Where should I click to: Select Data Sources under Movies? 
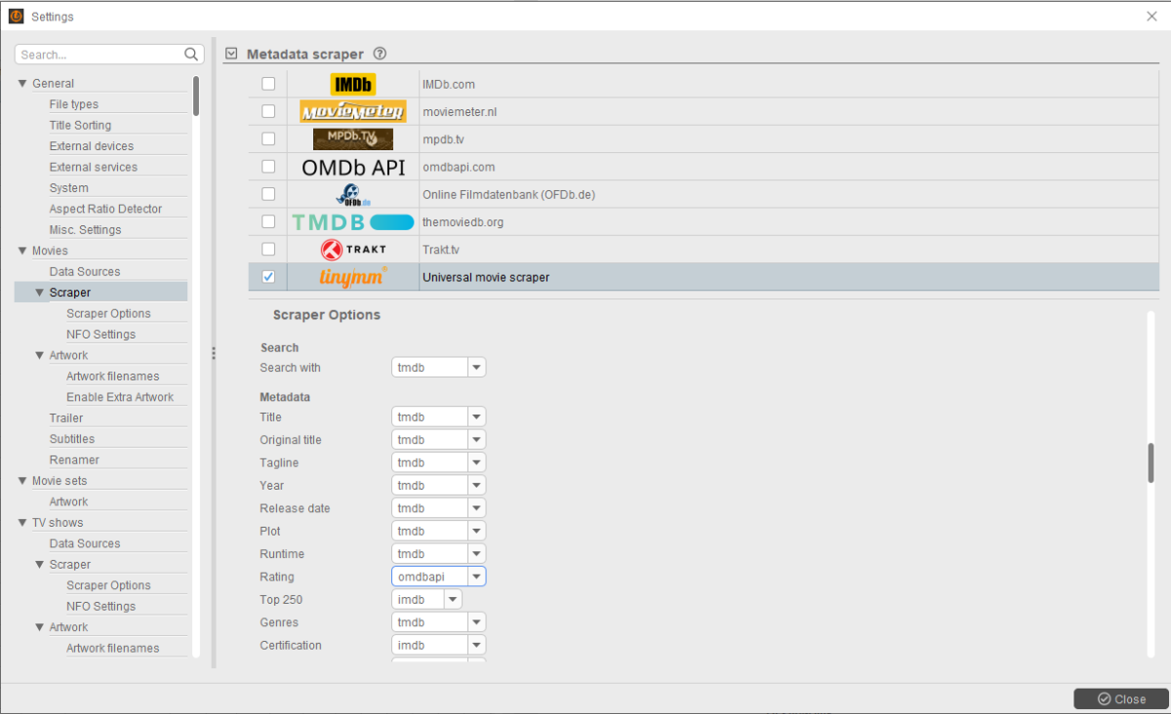click(85, 271)
